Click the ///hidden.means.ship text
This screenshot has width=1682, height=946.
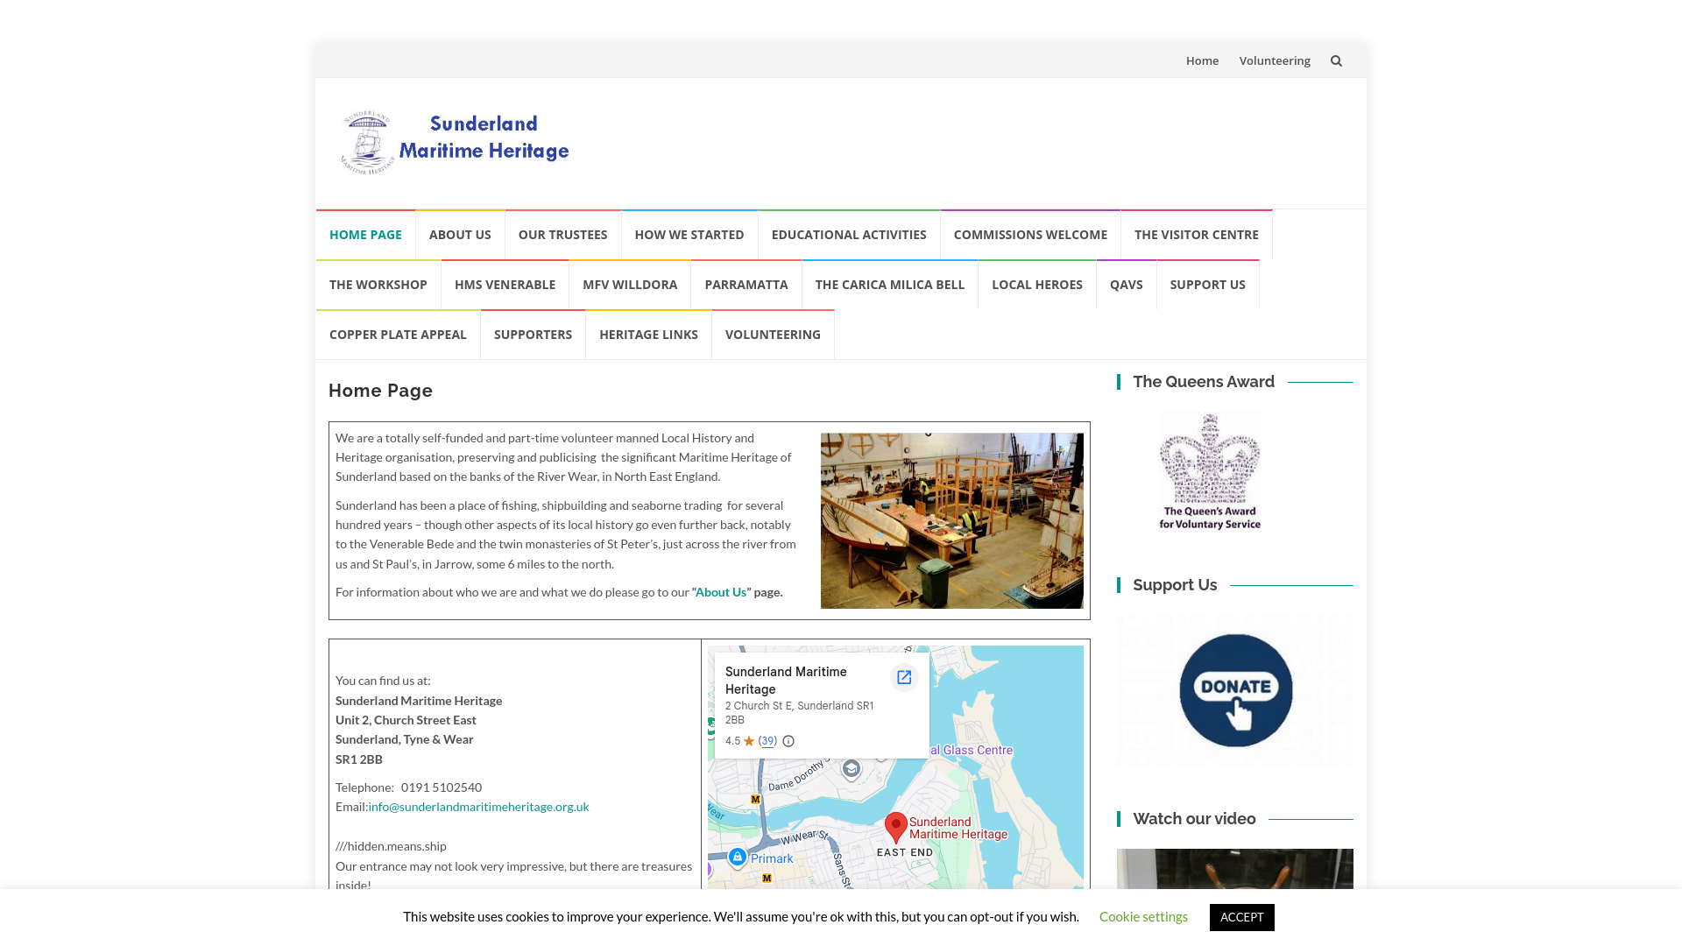pos(391,846)
